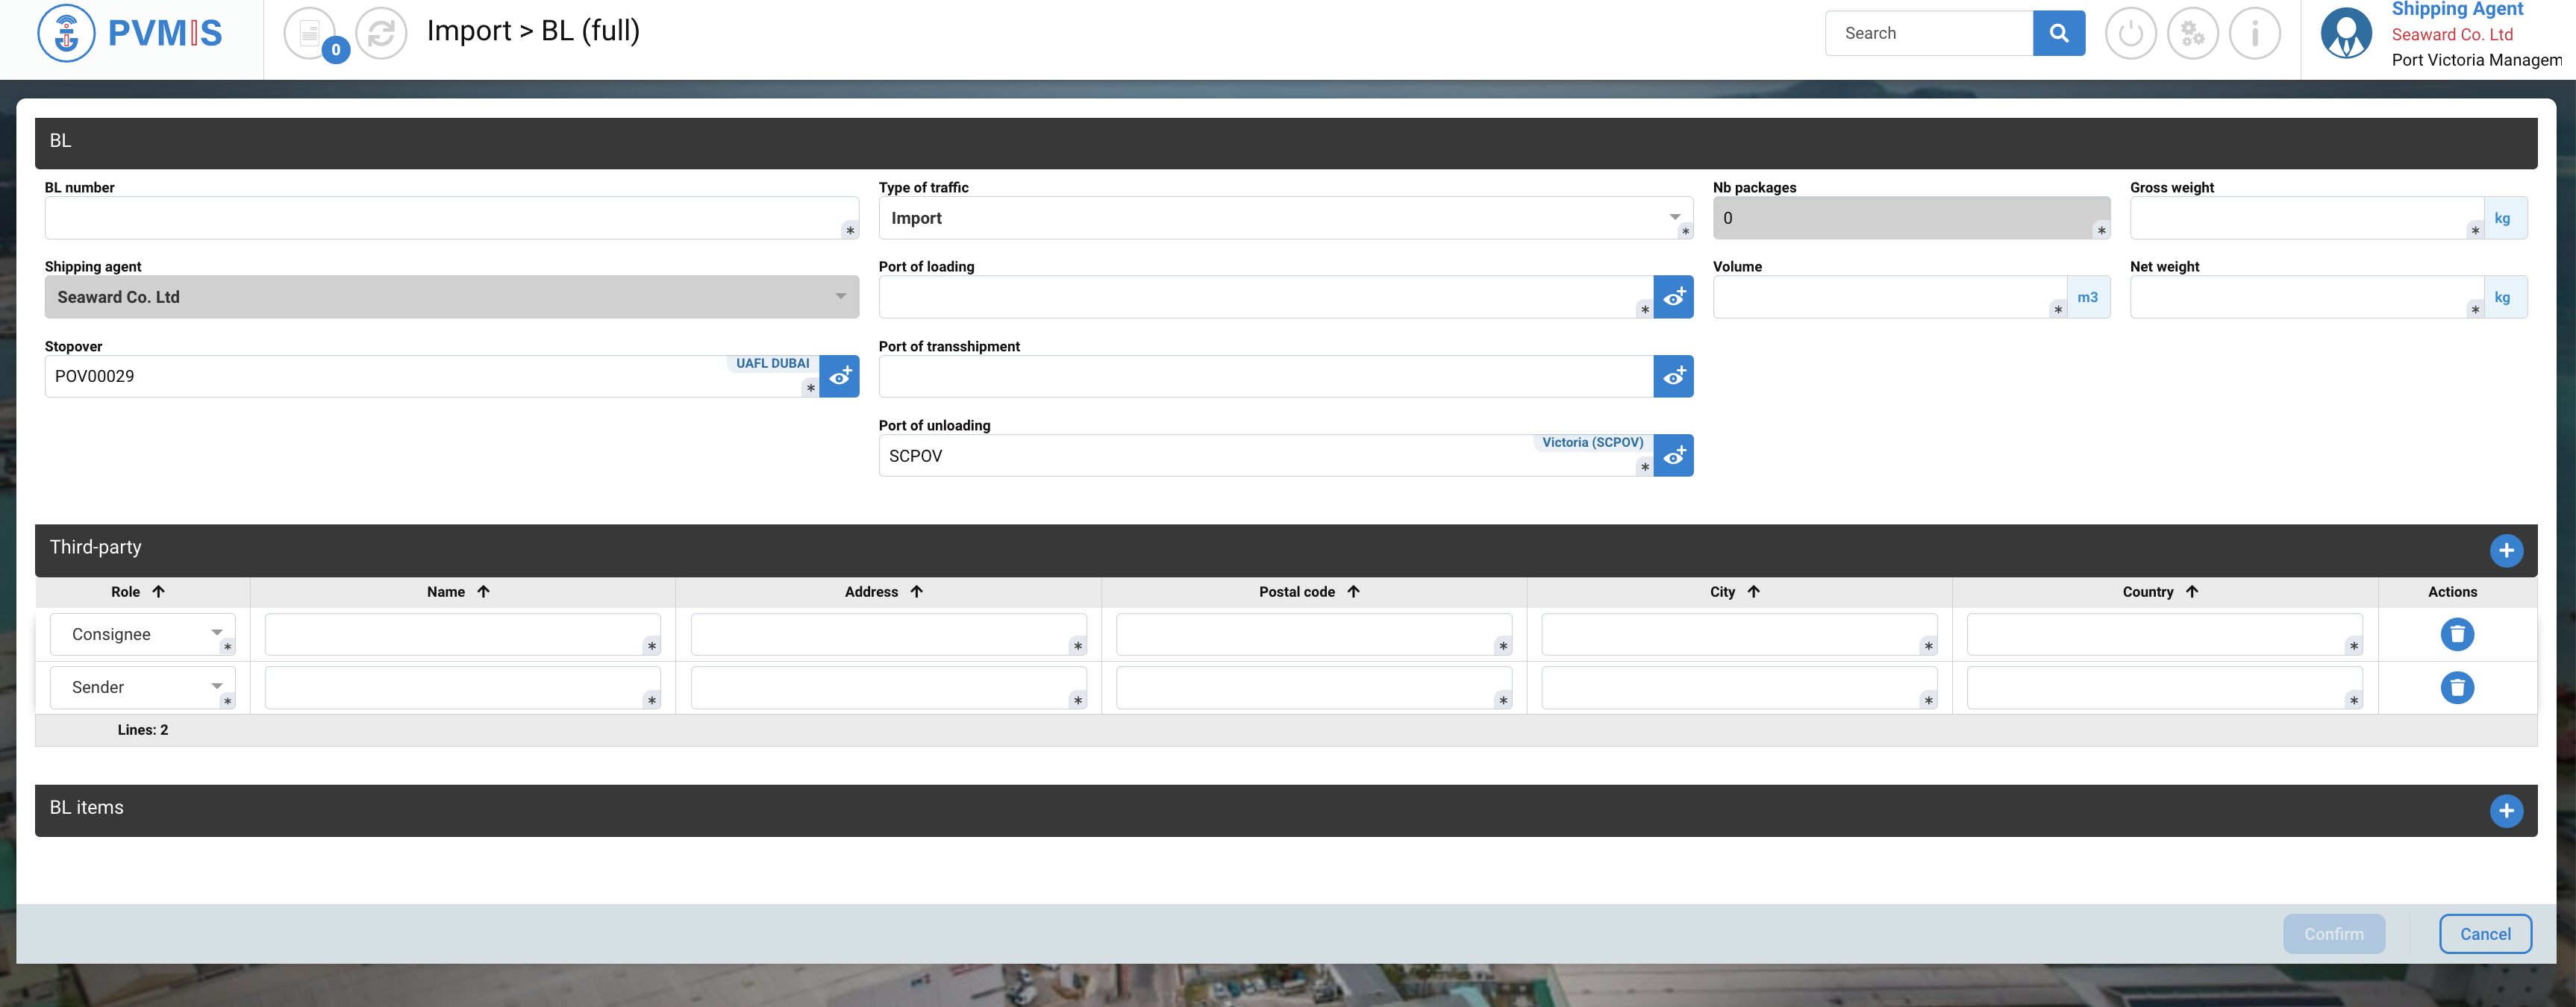The image size is (2576, 1007).
Task: Open Stopover lookup eye button
Action: pos(839,376)
